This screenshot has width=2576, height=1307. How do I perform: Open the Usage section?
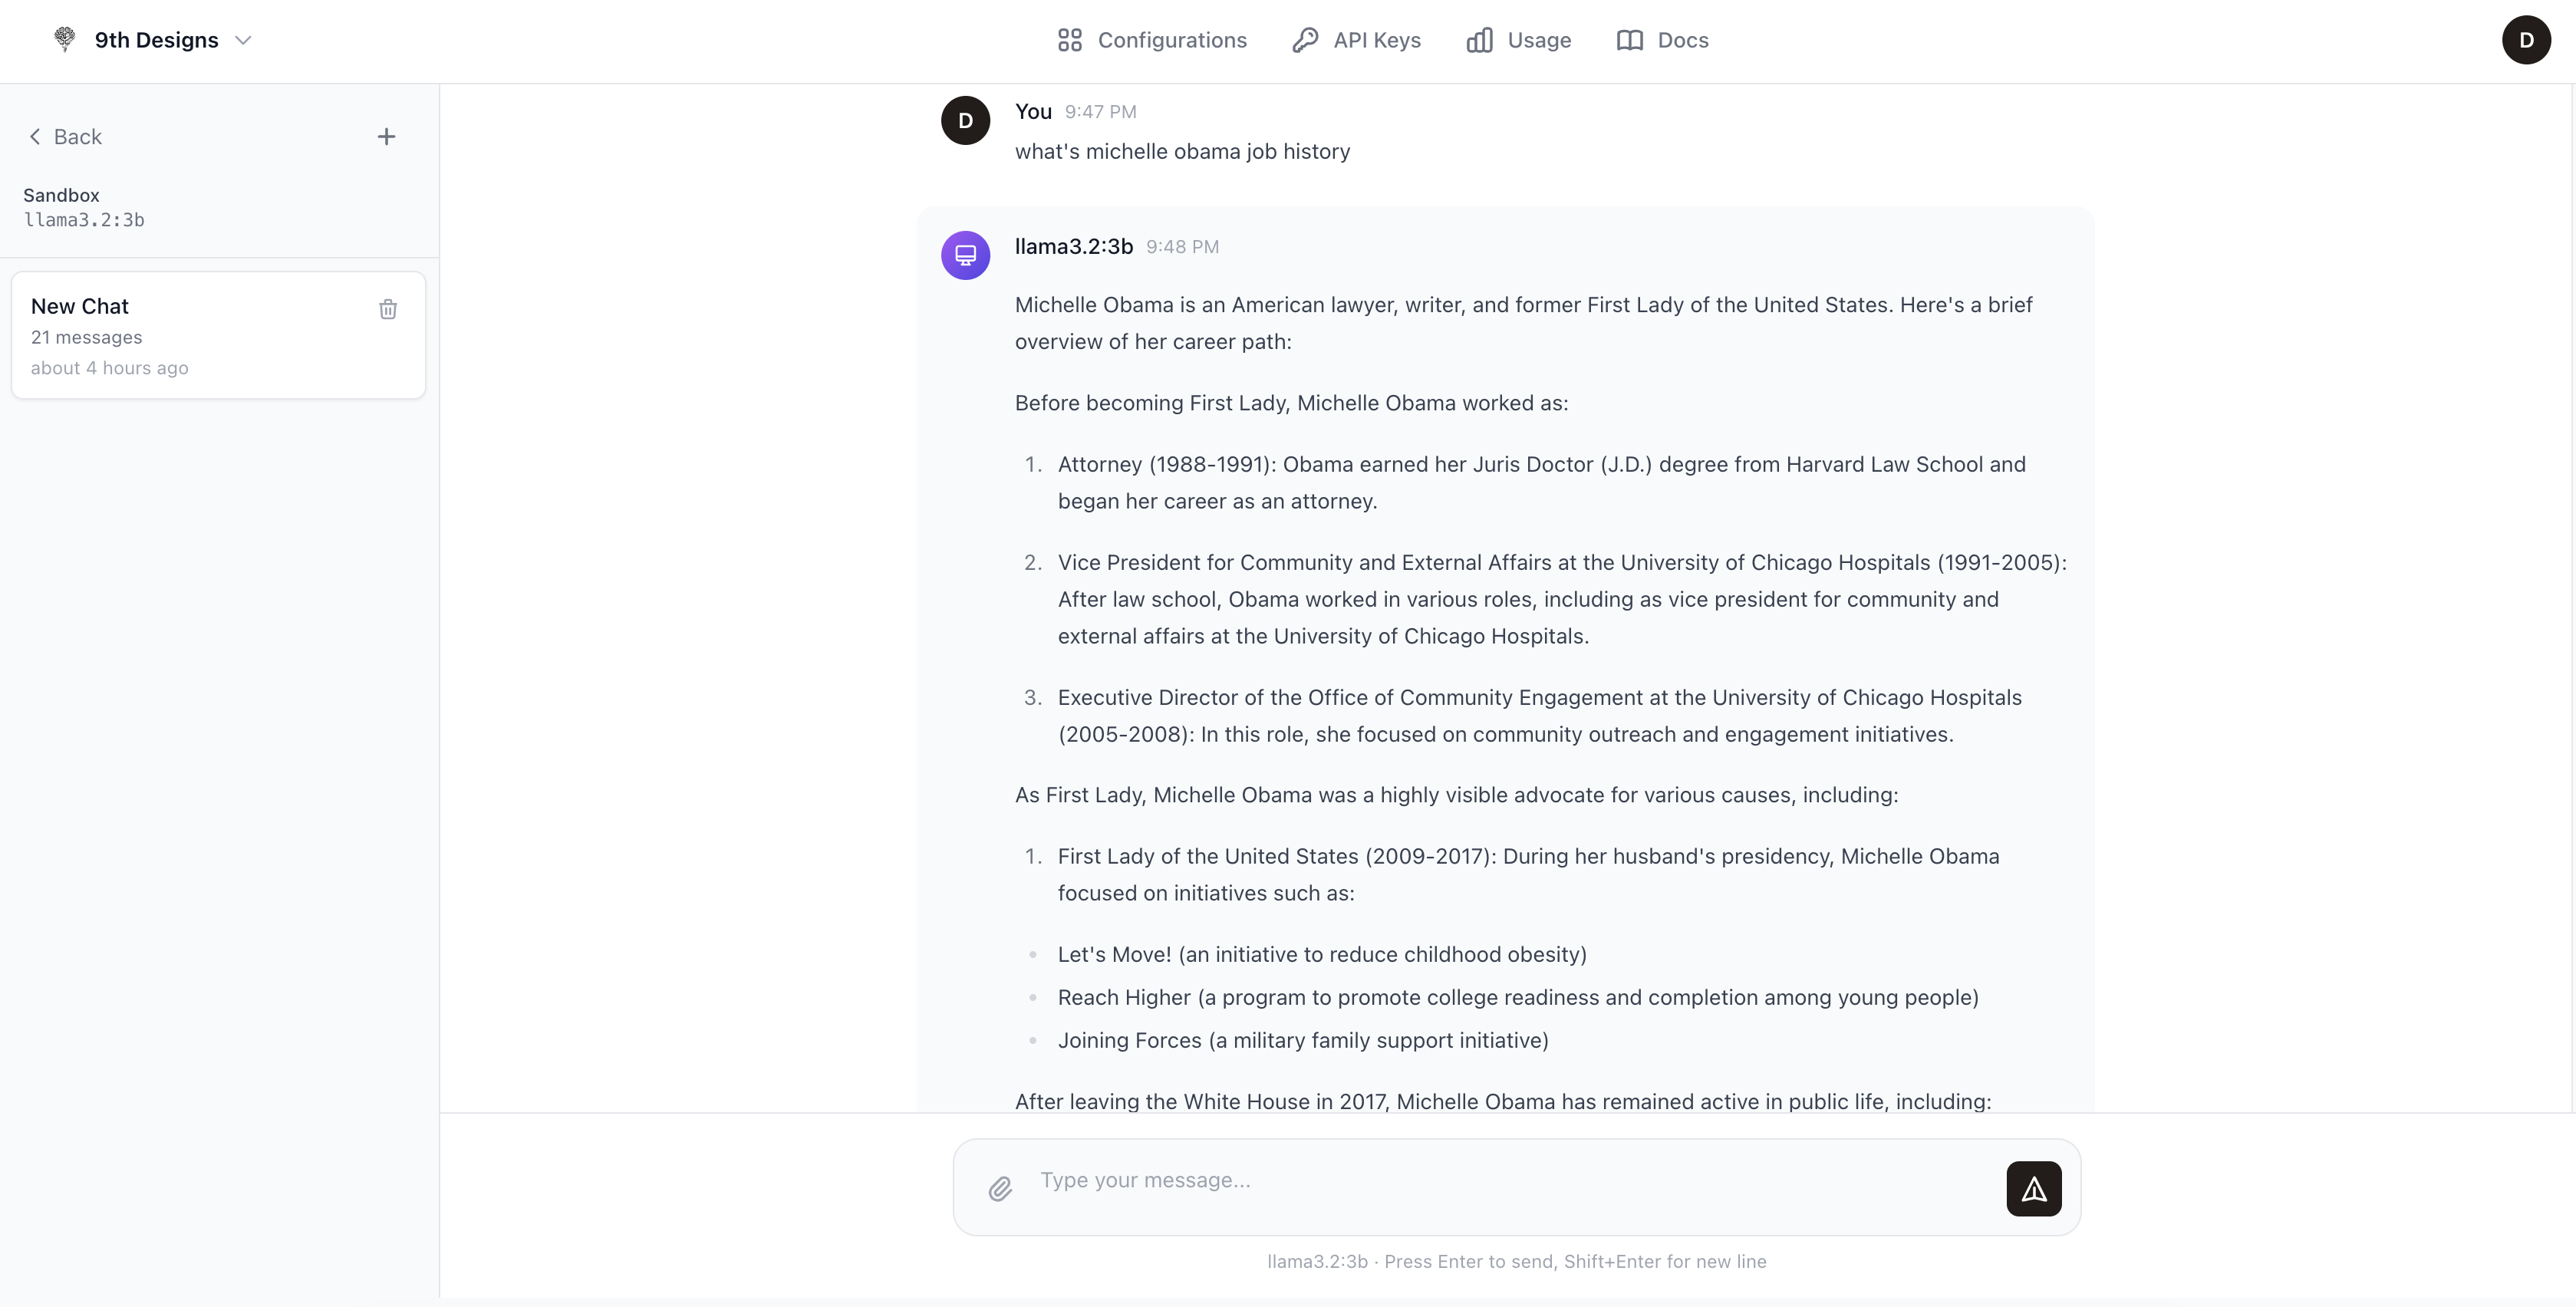1519,40
